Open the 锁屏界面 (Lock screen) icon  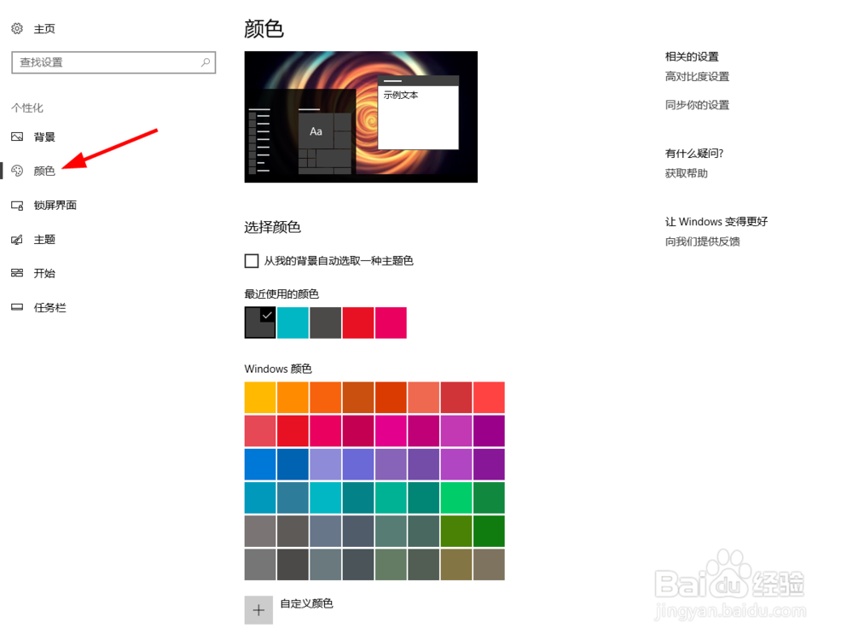tap(18, 205)
